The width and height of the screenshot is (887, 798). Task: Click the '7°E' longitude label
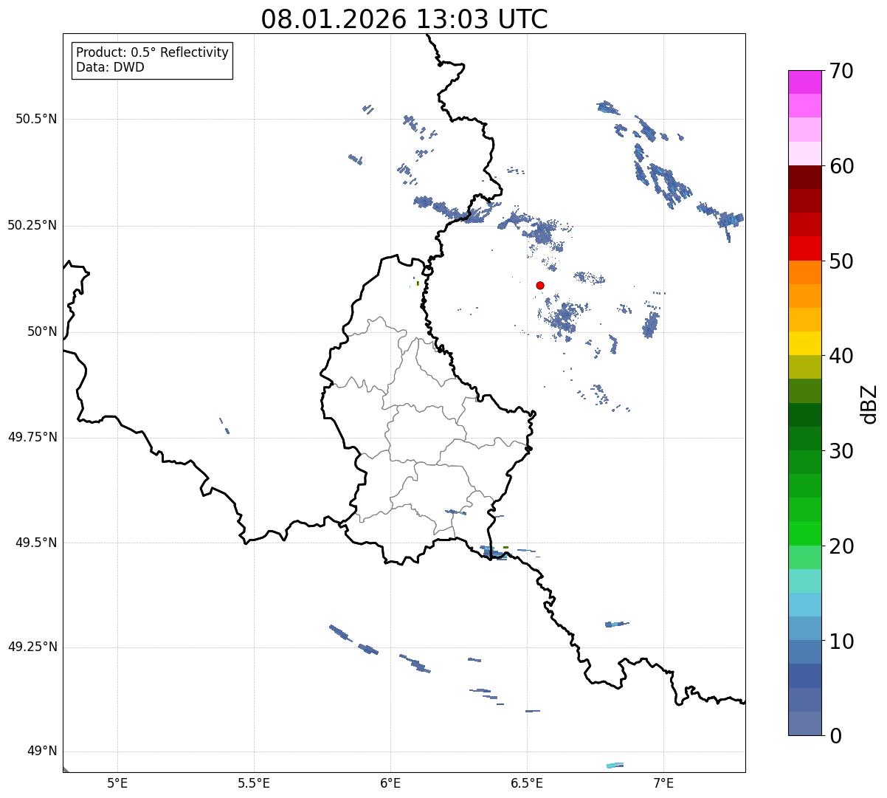[664, 782]
